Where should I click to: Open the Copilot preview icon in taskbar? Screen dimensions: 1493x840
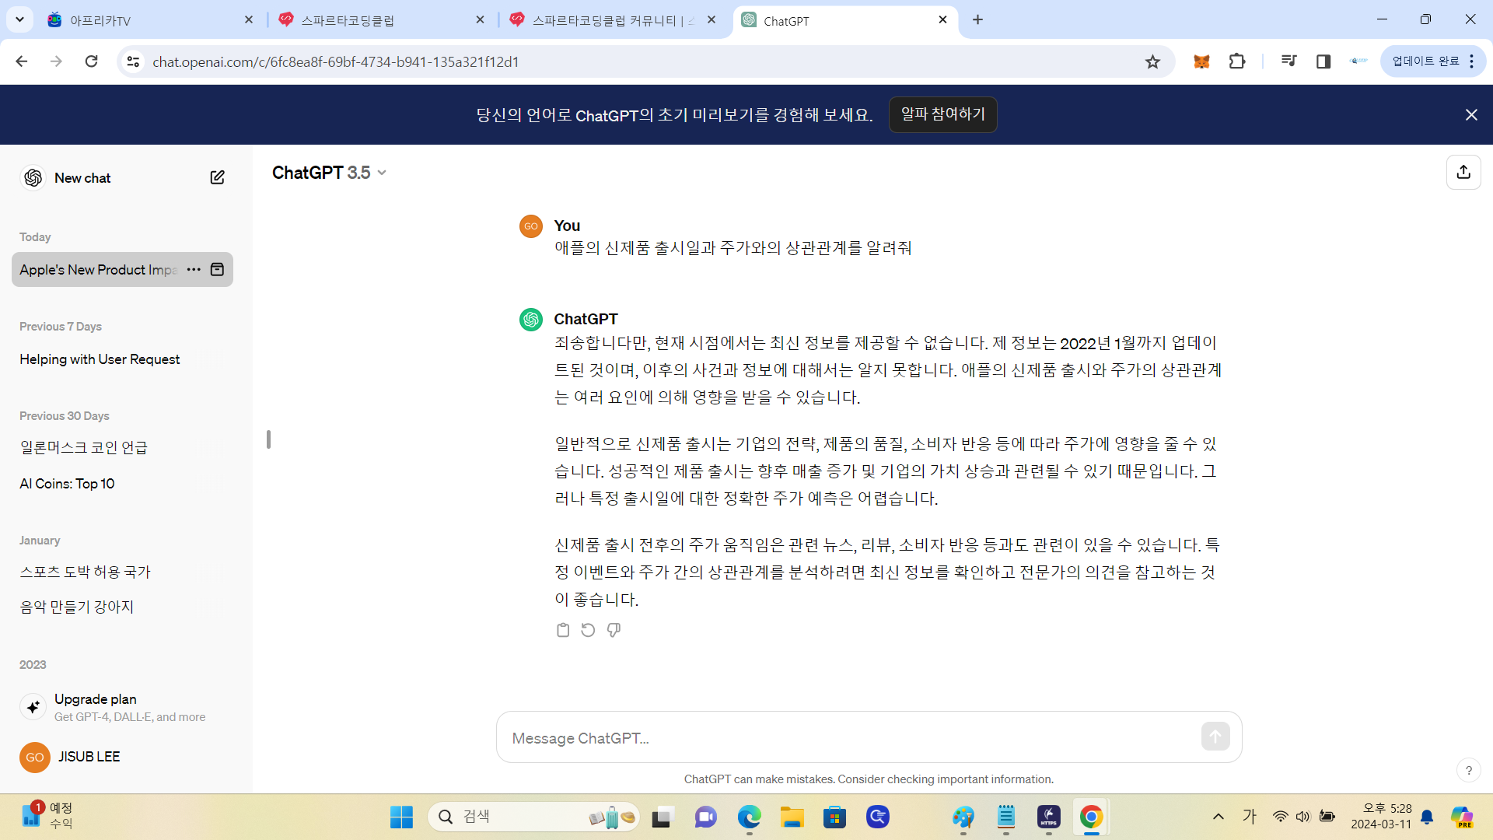pos(1462,817)
